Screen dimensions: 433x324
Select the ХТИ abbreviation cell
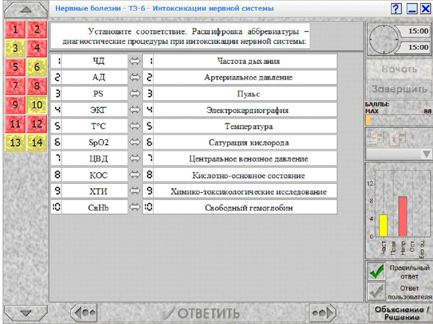click(95, 191)
